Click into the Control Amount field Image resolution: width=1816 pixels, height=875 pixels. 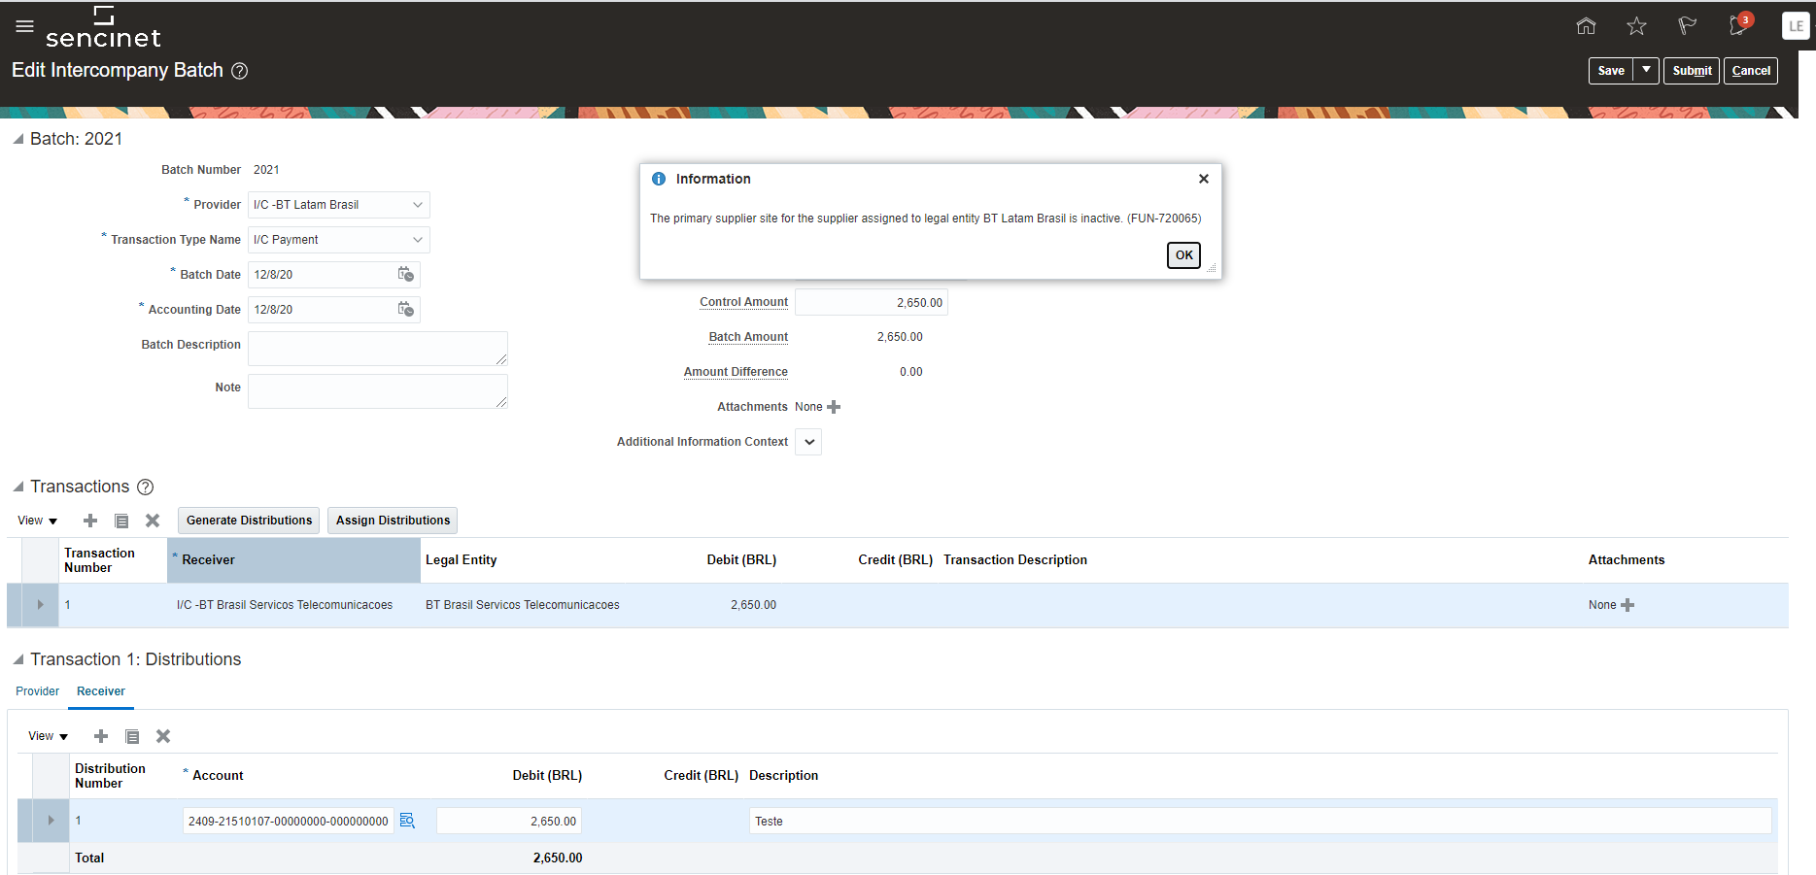click(872, 302)
